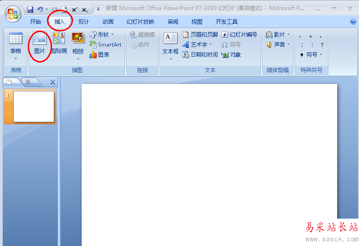
Task: Apply superscript from quick access toolbar
Action: pos(75,10)
